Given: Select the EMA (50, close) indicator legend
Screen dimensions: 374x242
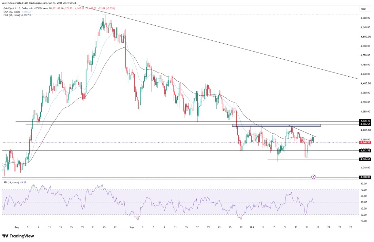Looking at the screenshot, I should coord(12,15).
